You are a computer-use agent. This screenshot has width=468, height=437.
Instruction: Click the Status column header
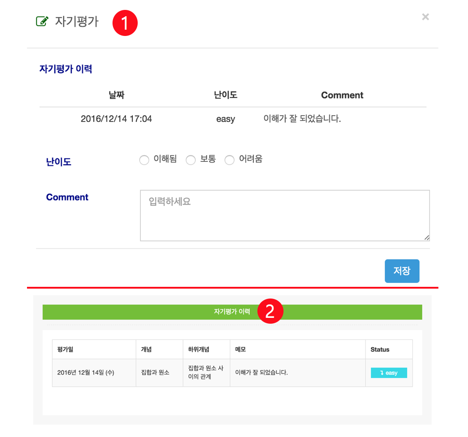click(380, 349)
